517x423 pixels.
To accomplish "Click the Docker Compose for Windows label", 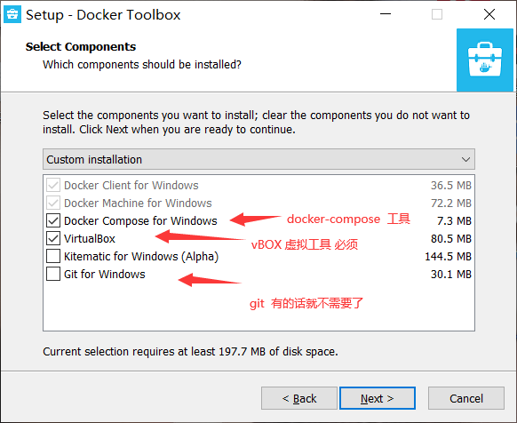I will point(140,220).
